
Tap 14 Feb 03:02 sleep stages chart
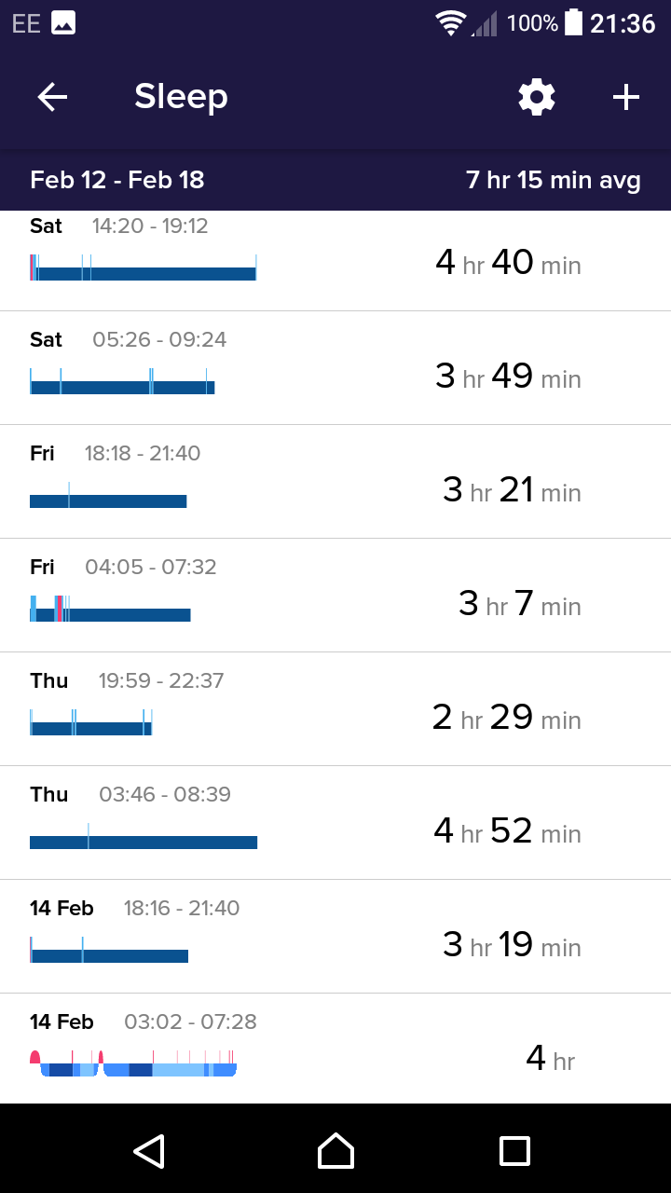tap(133, 1063)
